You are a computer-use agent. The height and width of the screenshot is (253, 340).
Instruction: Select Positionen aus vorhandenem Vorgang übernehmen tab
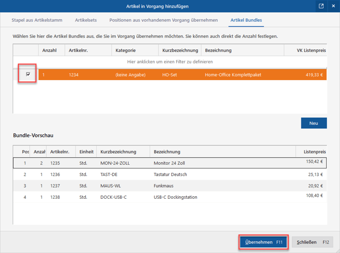click(x=163, y=20)
